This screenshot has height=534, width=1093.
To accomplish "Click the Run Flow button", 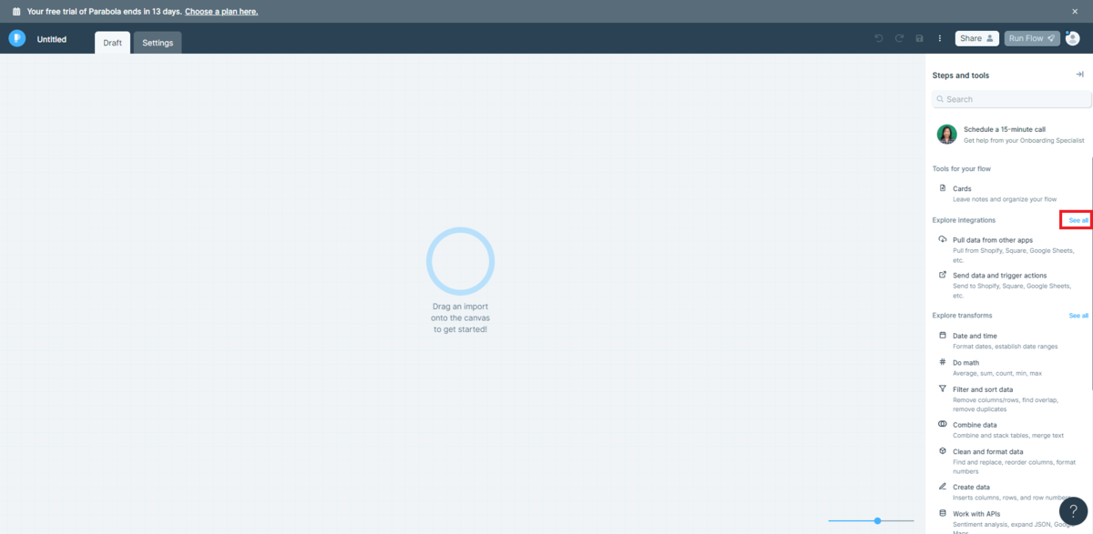I will 1032,38.
